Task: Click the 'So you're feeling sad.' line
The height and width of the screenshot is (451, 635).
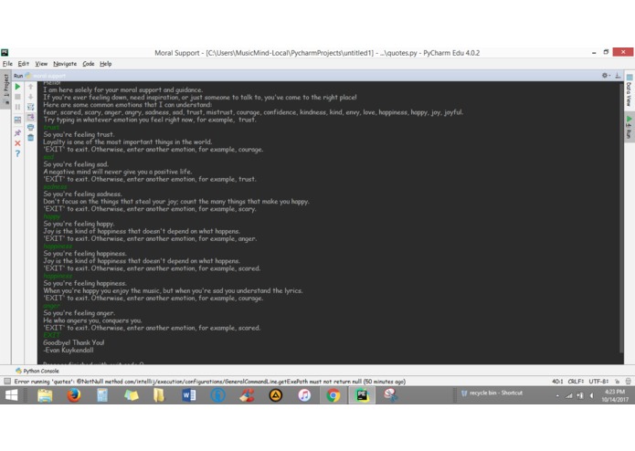Action: point(76,163)
